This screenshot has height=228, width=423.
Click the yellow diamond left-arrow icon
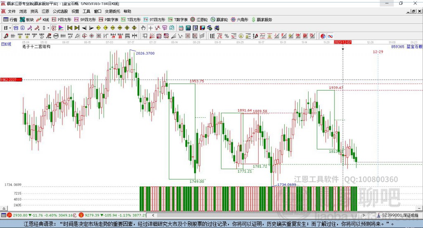point(98,28)
